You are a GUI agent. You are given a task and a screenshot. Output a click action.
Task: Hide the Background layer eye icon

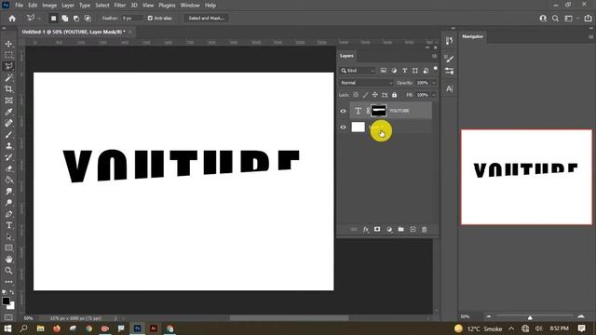(x=343, y=127)
